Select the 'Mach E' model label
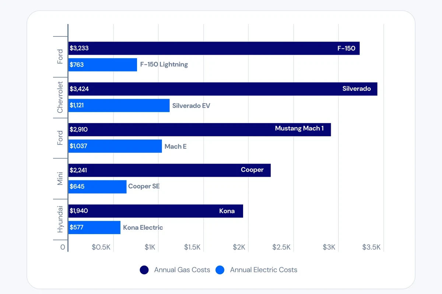The width and height of the screenshot is (442, 294). click(x=176, y=147)
